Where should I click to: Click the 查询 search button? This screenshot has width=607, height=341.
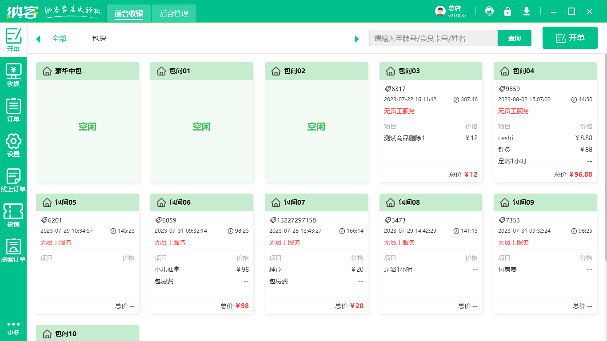(x=515, y=38)
